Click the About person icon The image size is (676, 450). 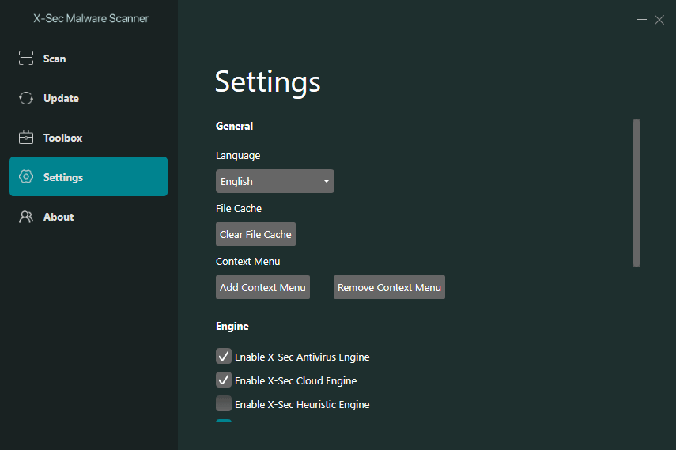(x=26, y=217)
